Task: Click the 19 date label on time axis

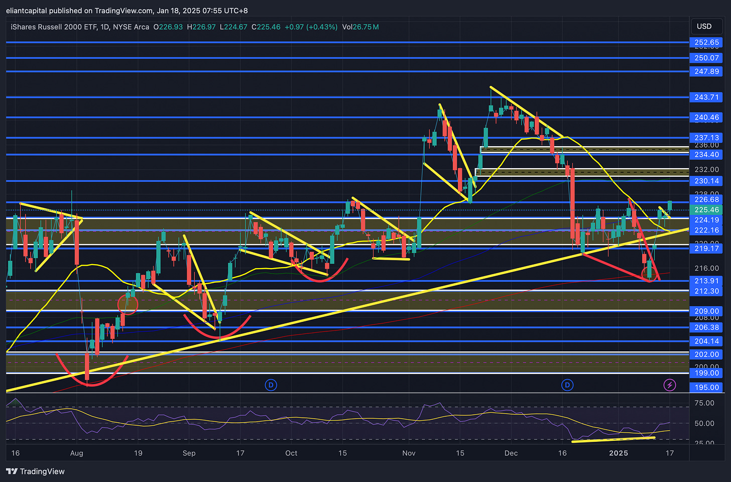Action: 138,453
